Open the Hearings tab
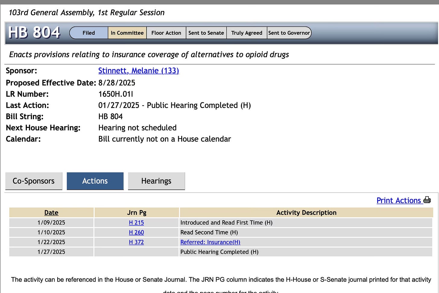The height and width of the screenshot is (293, 439). pyautogui.click(x=156, y=181)
